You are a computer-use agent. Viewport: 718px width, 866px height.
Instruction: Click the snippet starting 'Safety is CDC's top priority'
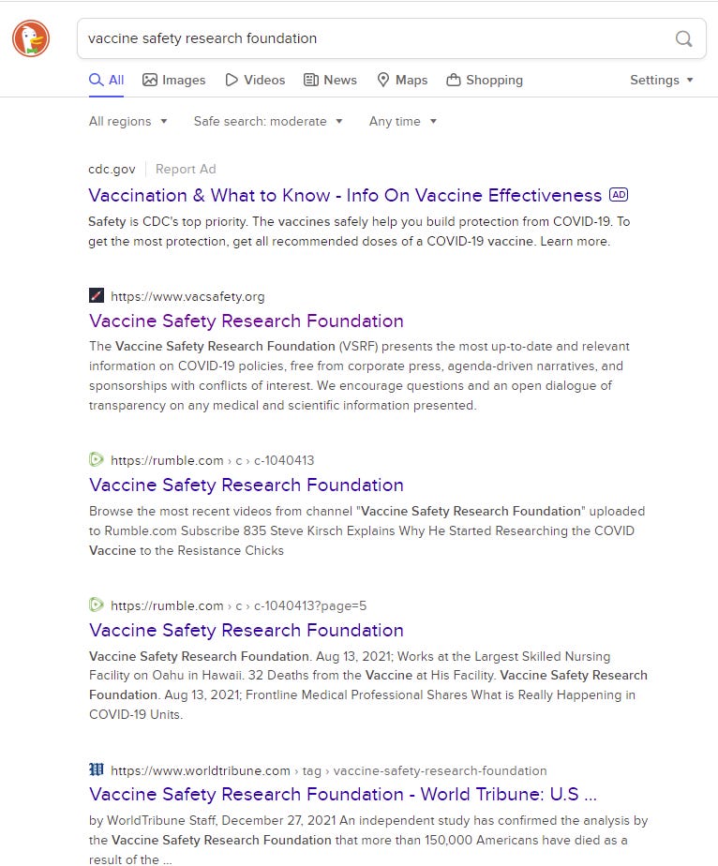tap(359, 231)
